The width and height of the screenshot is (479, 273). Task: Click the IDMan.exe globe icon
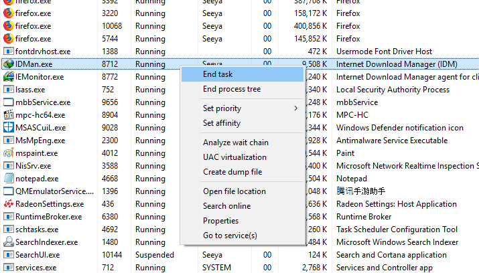pyautogui.click(x=8, y=64)
